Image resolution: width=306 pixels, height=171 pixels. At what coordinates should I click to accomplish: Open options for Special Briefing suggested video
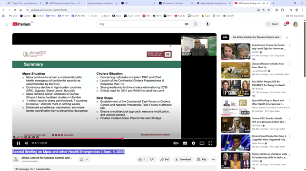290,101
